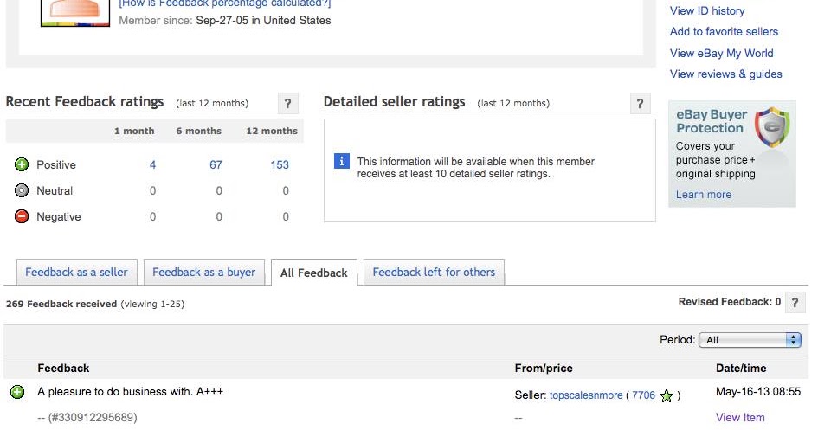Viewport: 818px width, 430px height.
Task: Click the eBay Buyer Protection shield icon
Action: [773, 126]
